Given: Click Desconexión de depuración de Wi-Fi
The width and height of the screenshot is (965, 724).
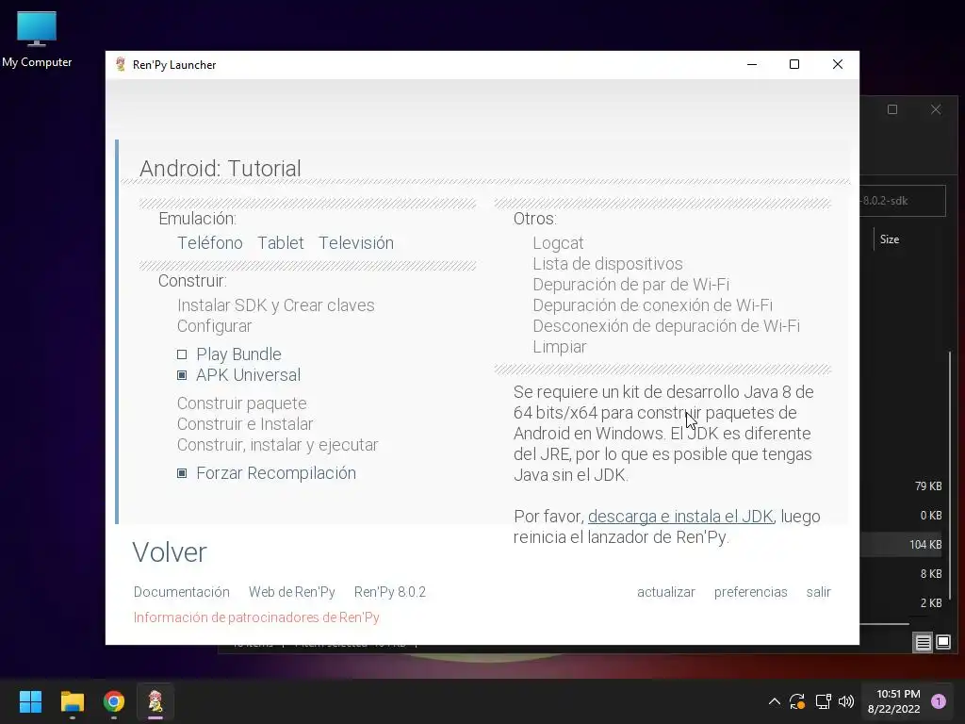Looking at the screenshot, I should pos(666,326).
